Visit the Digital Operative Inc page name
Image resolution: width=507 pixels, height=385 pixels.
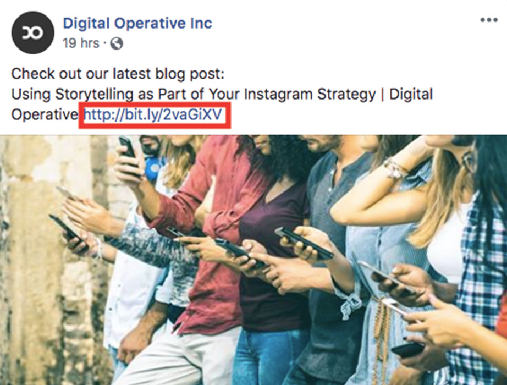coord(137,23)
